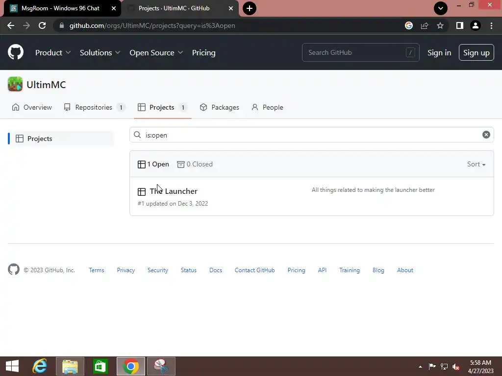Click the browser back arrow
This screenshot has width=502, height=376.
pyautogui.click(x=11, y=25)
